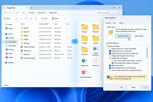The image size is (153, 102).
Task: Add a new File Explorer tab
Action: click(32, 8)
